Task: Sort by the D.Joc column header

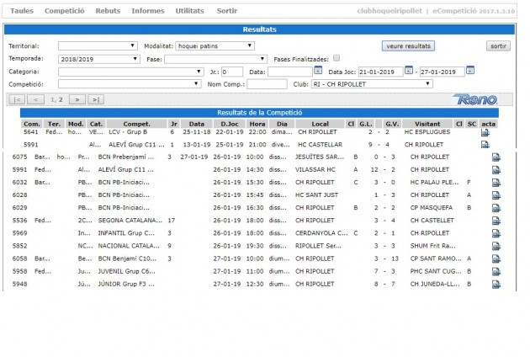Action: pyautogui.click(x=230, y=124)
